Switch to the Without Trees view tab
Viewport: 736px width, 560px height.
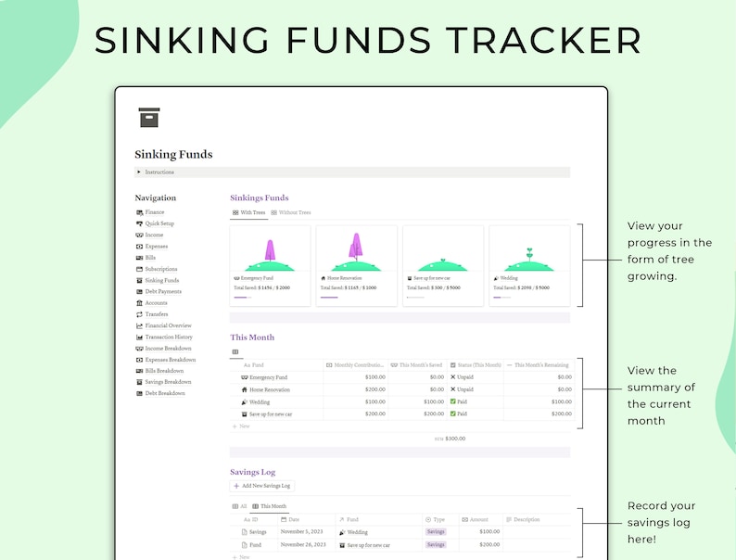[x=290, y=212]
